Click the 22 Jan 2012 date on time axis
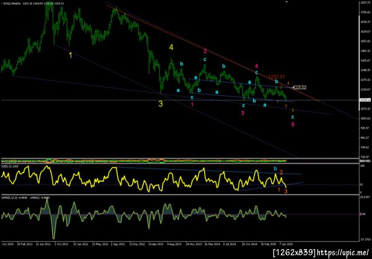 [x=80, y=244]
